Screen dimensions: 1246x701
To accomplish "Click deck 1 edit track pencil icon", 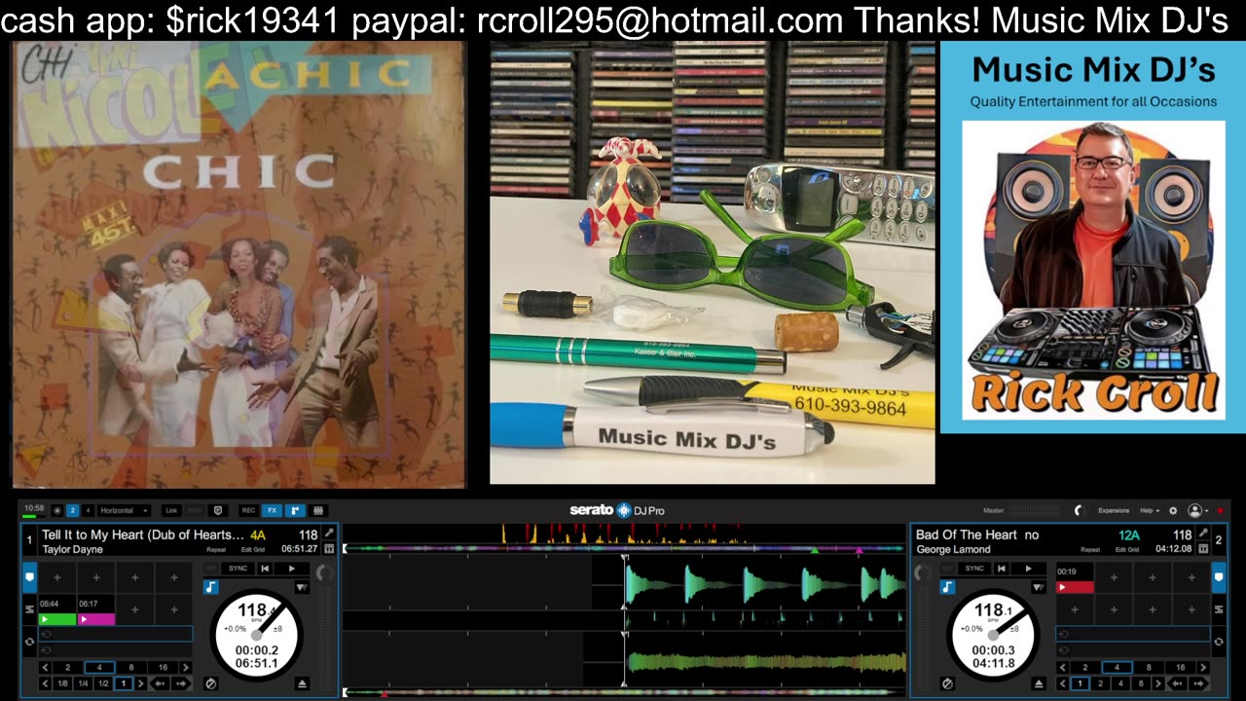I will (330, 534).
